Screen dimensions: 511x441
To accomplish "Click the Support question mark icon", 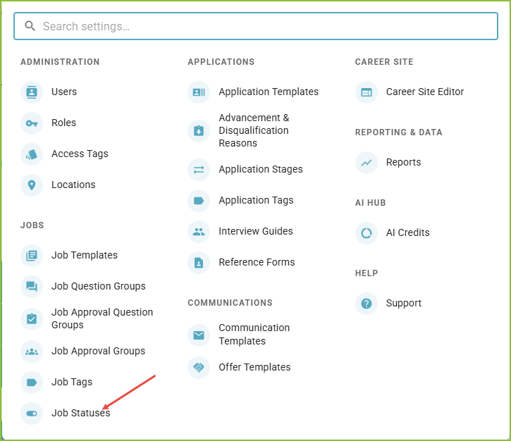I will click(x=367, y=304).
